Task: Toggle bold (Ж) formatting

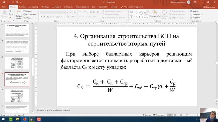Action: point(42,17)
